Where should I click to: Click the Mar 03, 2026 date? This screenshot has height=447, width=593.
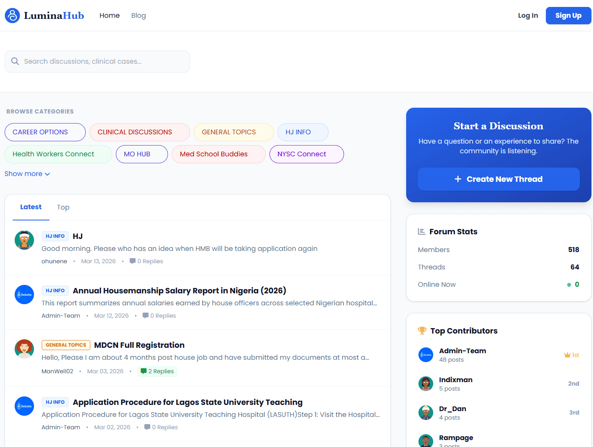point(105,371)
